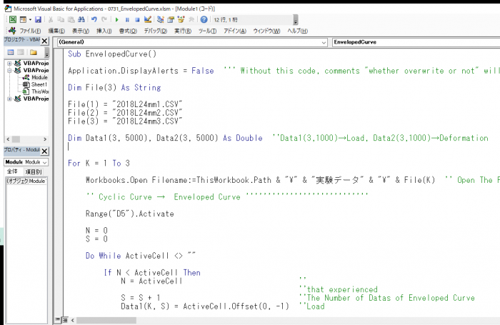Click the line File(2) = "2018L24mm2.CSV"

125,113
